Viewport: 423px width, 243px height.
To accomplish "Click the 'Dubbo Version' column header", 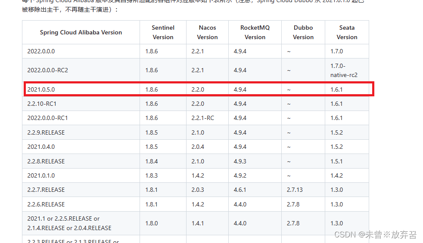I will click(x=303, y=32).
